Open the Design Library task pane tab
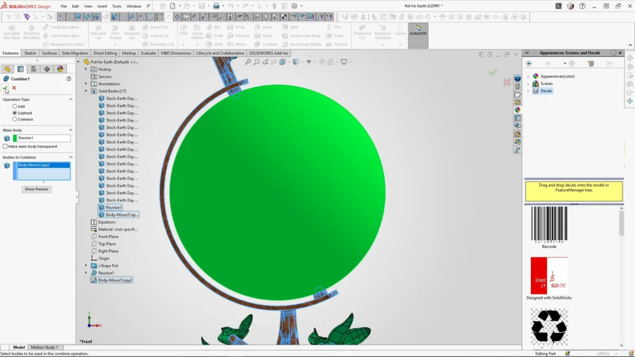The image size is (635, 357). 518,86
